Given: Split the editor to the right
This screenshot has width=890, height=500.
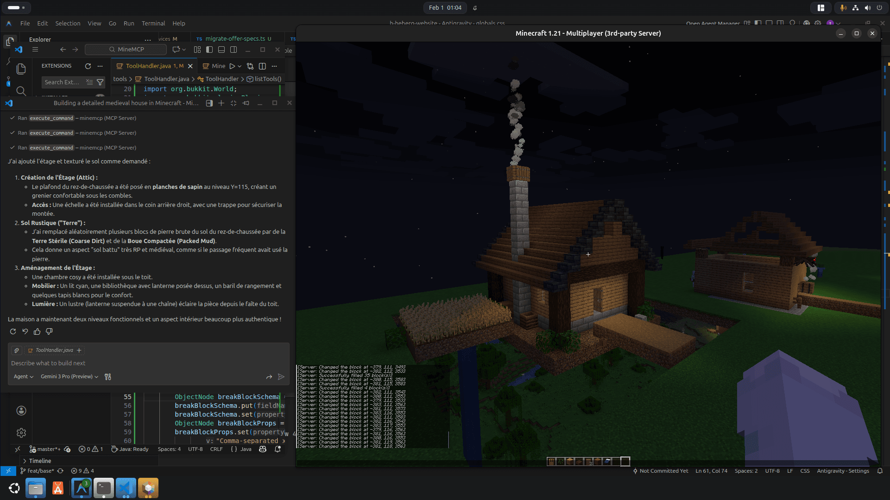Looking at the screenshot, I should (262, 66).
